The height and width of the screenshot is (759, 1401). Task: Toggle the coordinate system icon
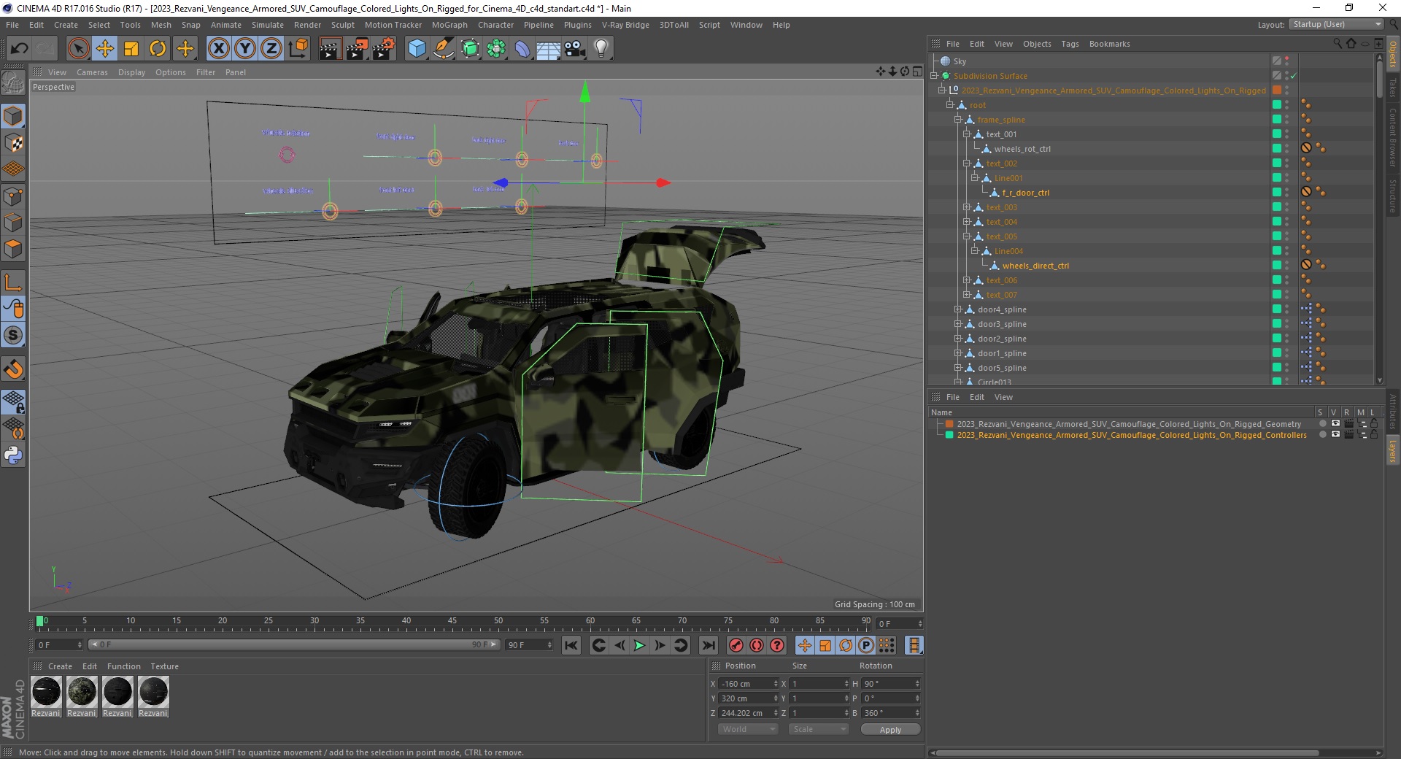click(298, 49)
